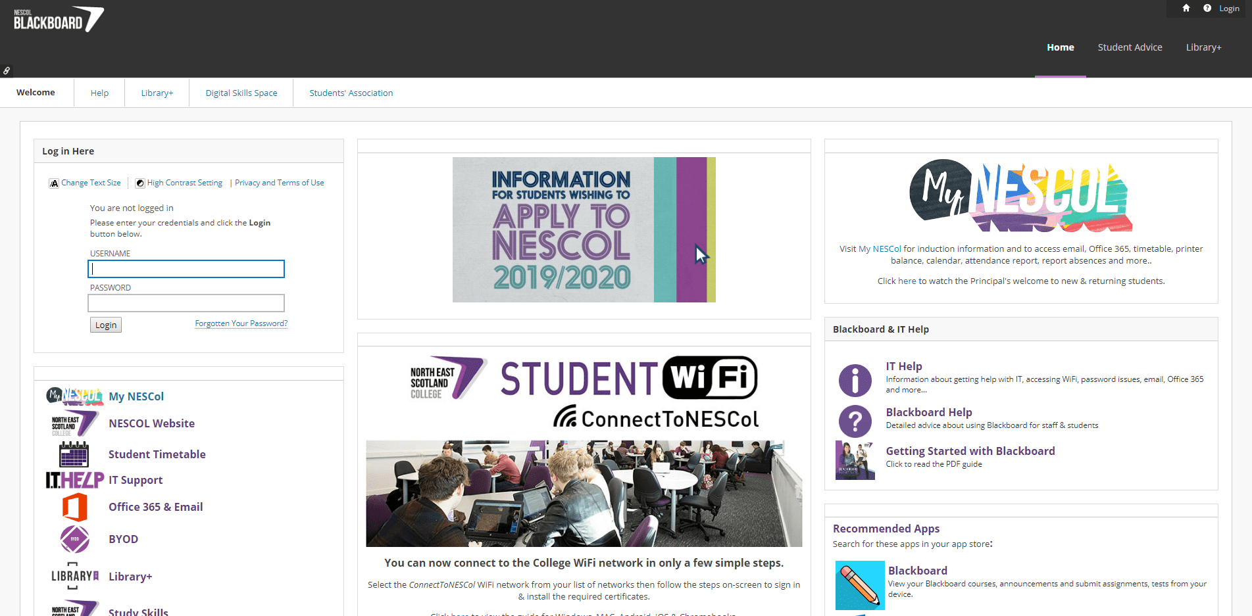Toggle the High Contrast Setting icon

[140, 183]
